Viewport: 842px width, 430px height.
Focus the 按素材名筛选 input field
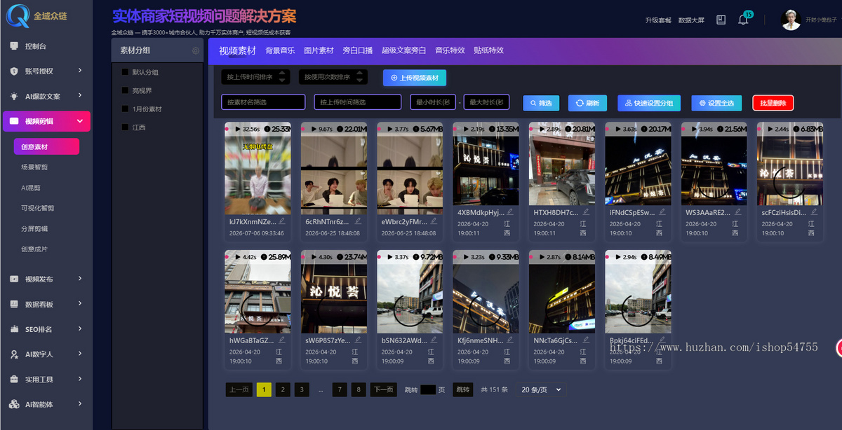tap(263, 102)
